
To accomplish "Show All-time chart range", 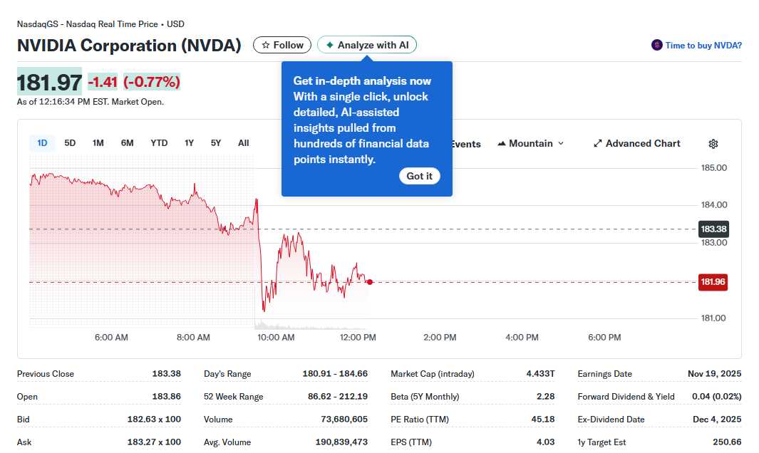I will point(243,143).
